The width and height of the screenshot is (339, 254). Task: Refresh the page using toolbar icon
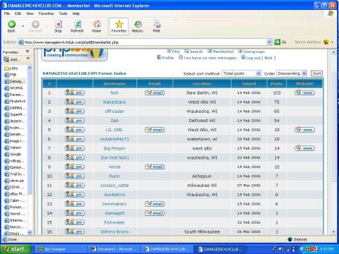tap(77, 26)
